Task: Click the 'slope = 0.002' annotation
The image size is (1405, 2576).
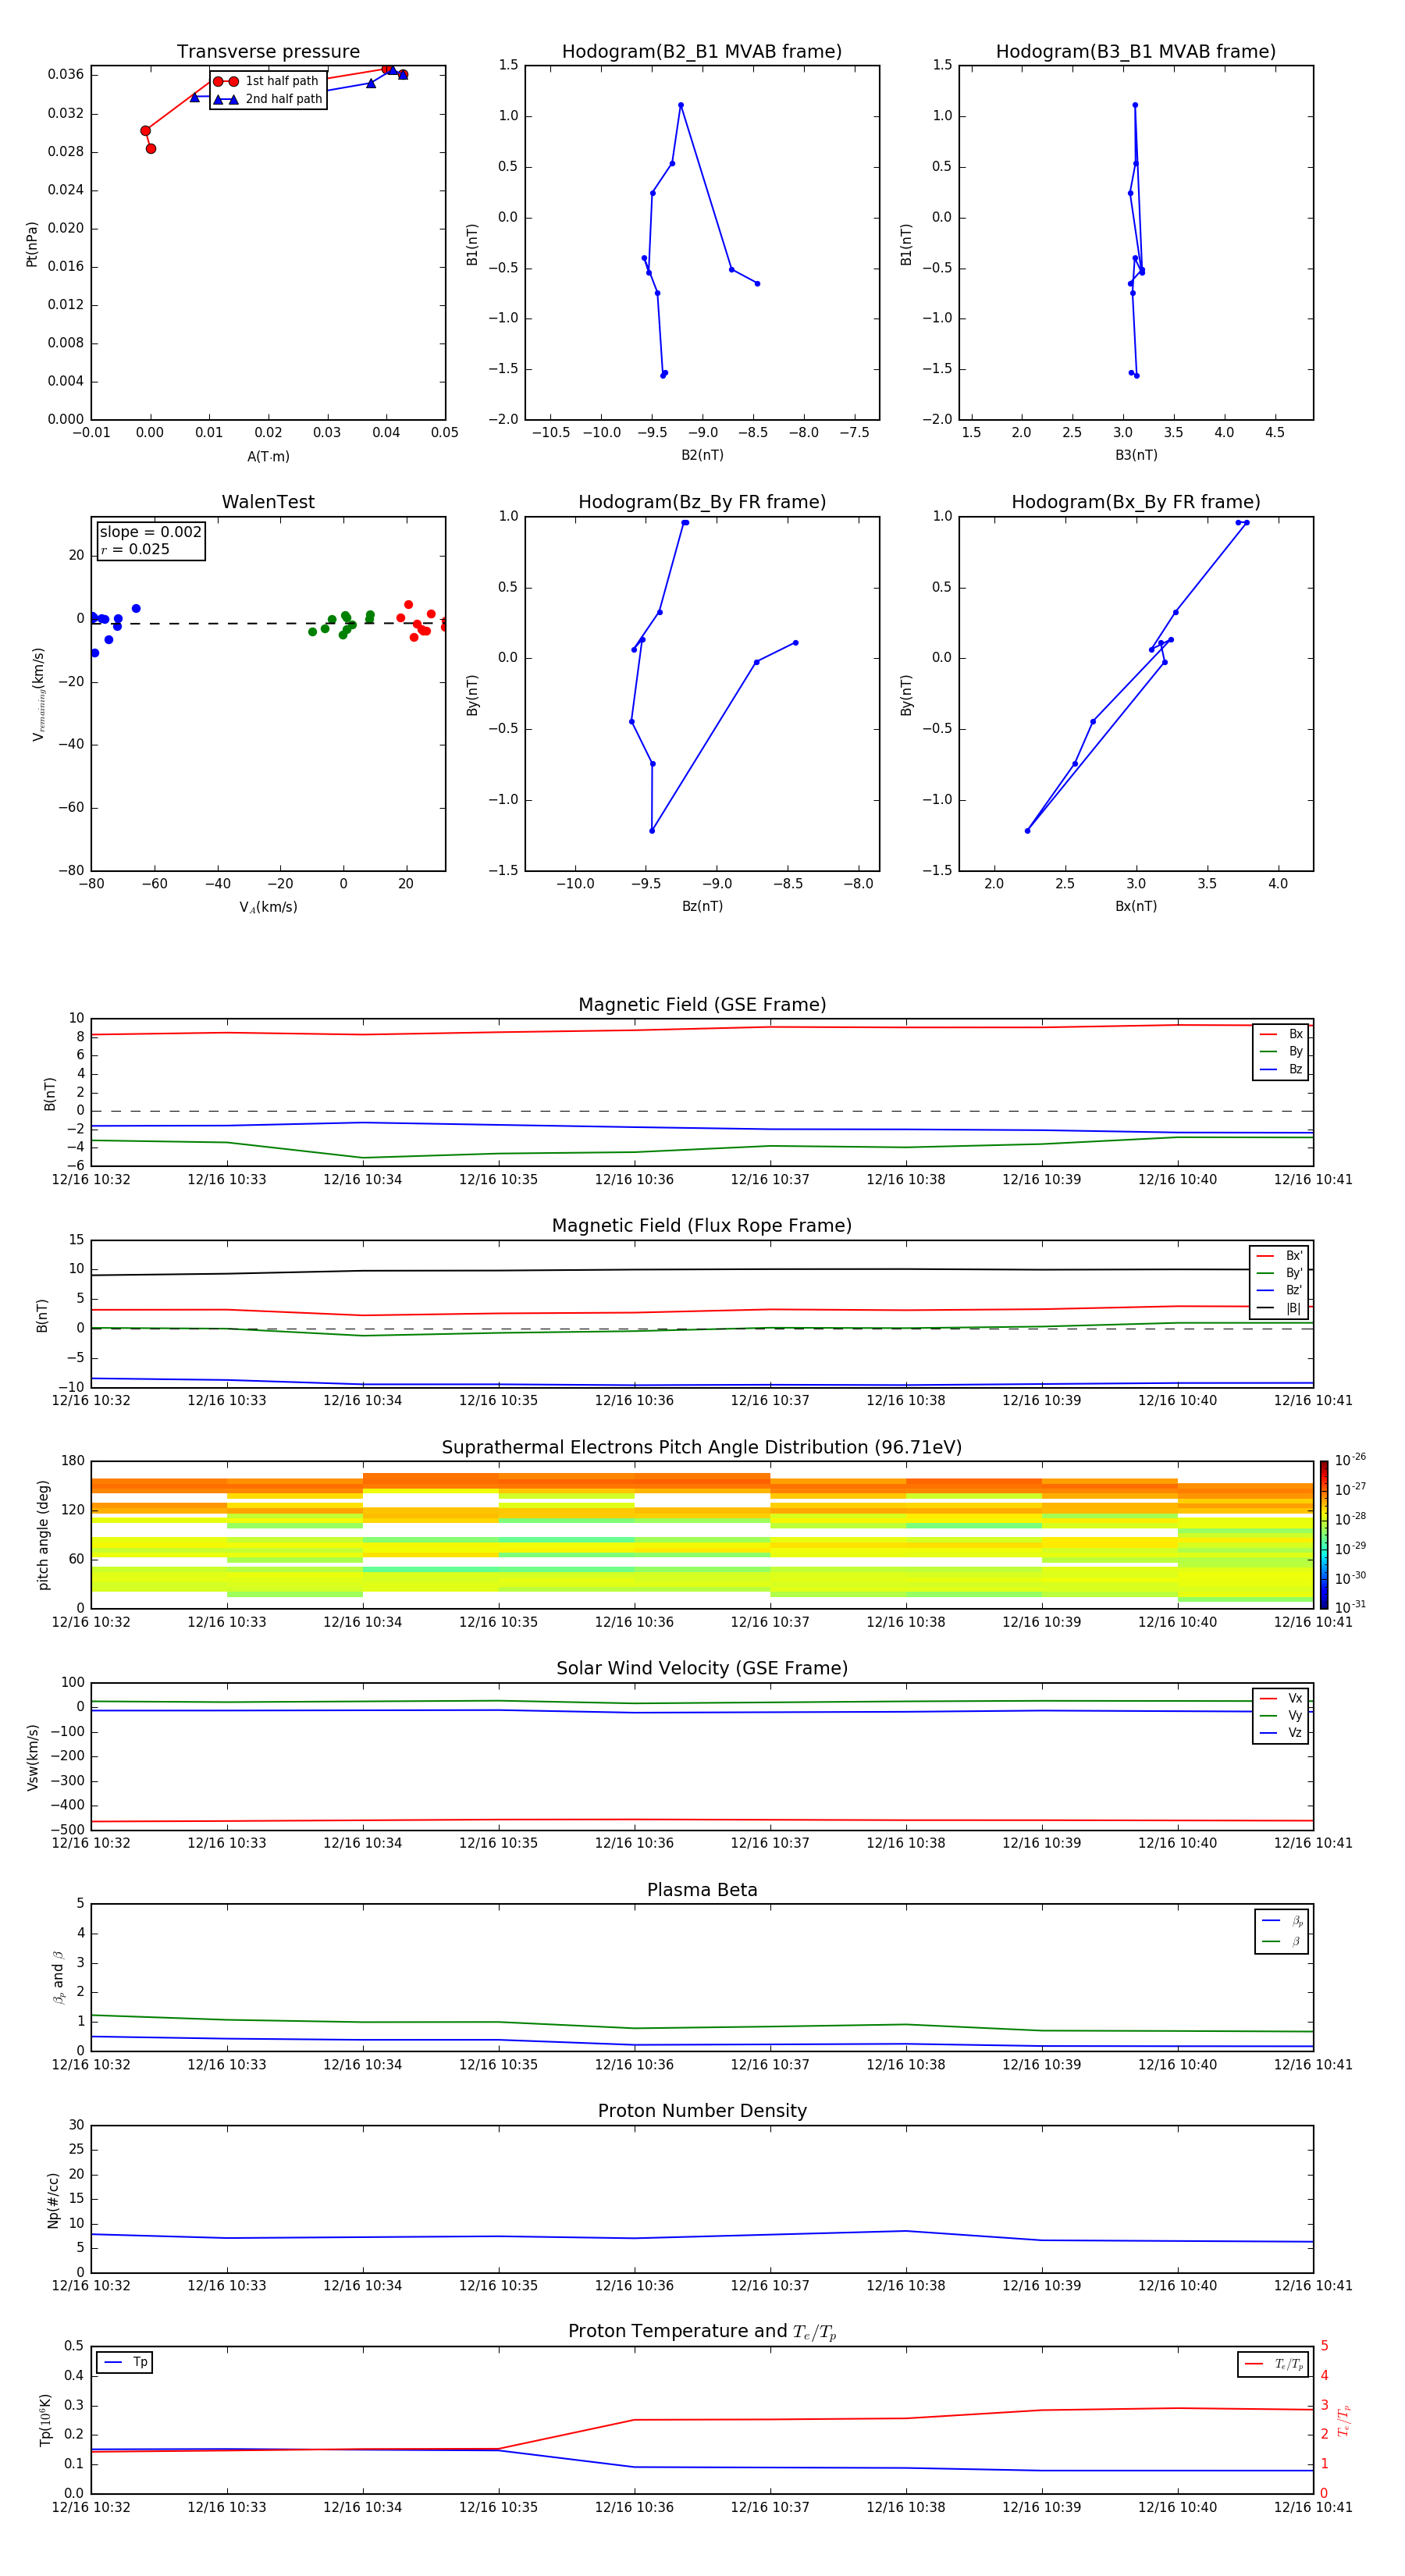Action: [x=150, y=532]
